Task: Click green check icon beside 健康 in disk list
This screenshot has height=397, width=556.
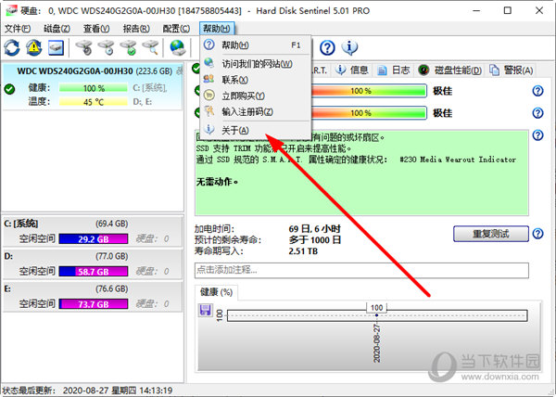Action: (x=10, y=89)
